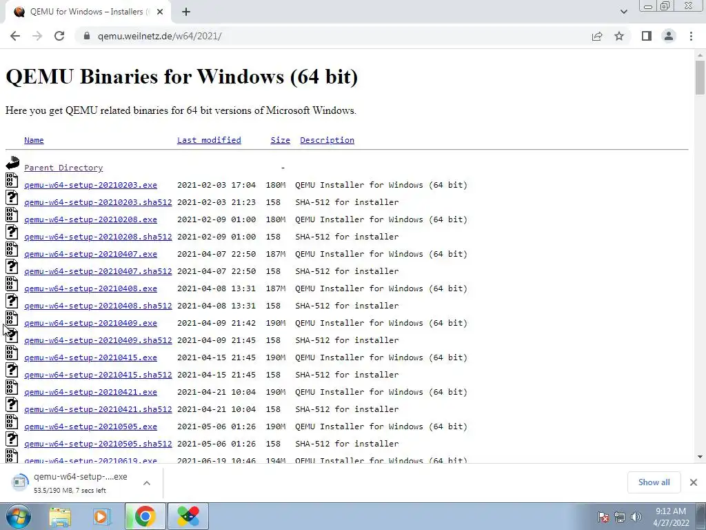Click binary file icon for 20210208.exe

12,215
